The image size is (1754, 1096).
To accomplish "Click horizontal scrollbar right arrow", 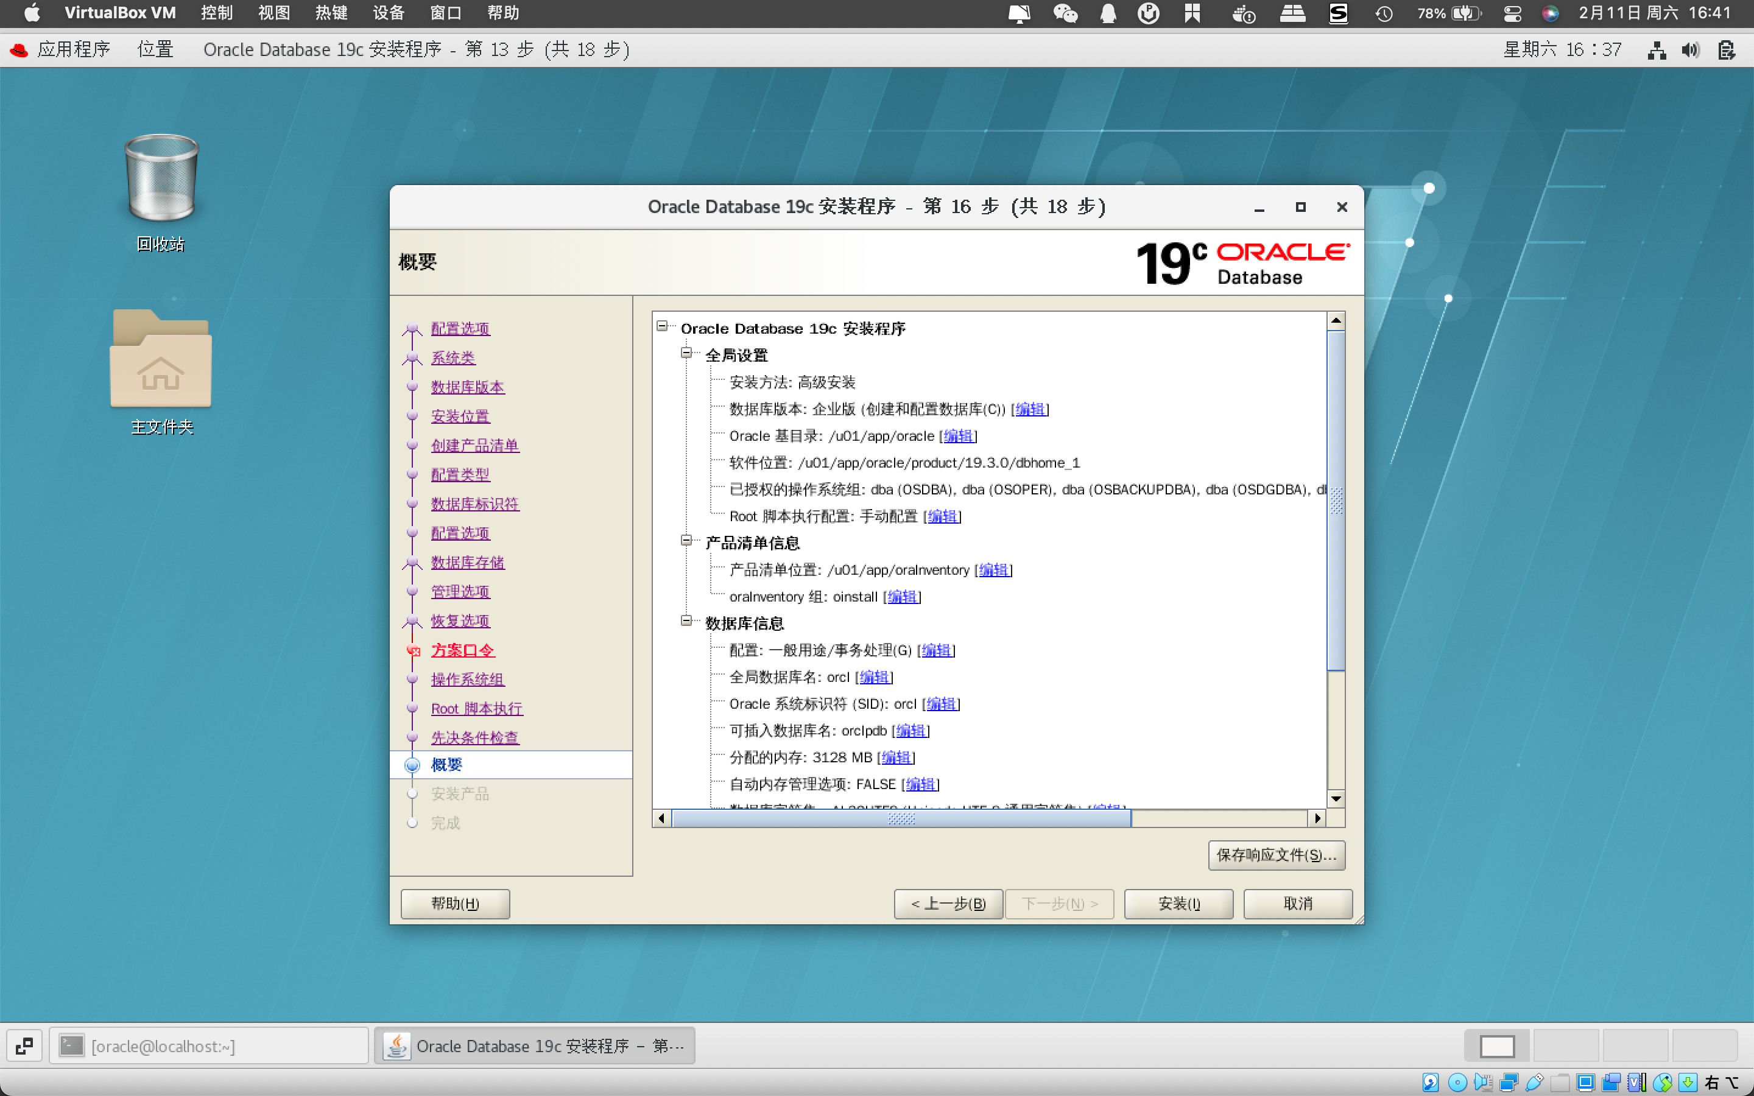I will (x=1317, y=818).
